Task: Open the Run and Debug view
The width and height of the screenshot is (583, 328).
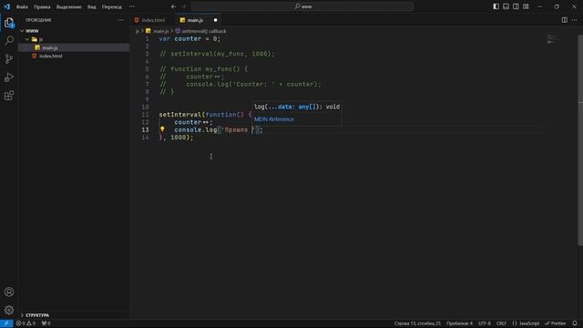Action: pos(9,77)
